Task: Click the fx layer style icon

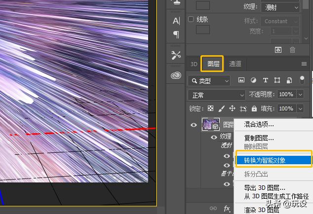Action: (x=227, y=209)
